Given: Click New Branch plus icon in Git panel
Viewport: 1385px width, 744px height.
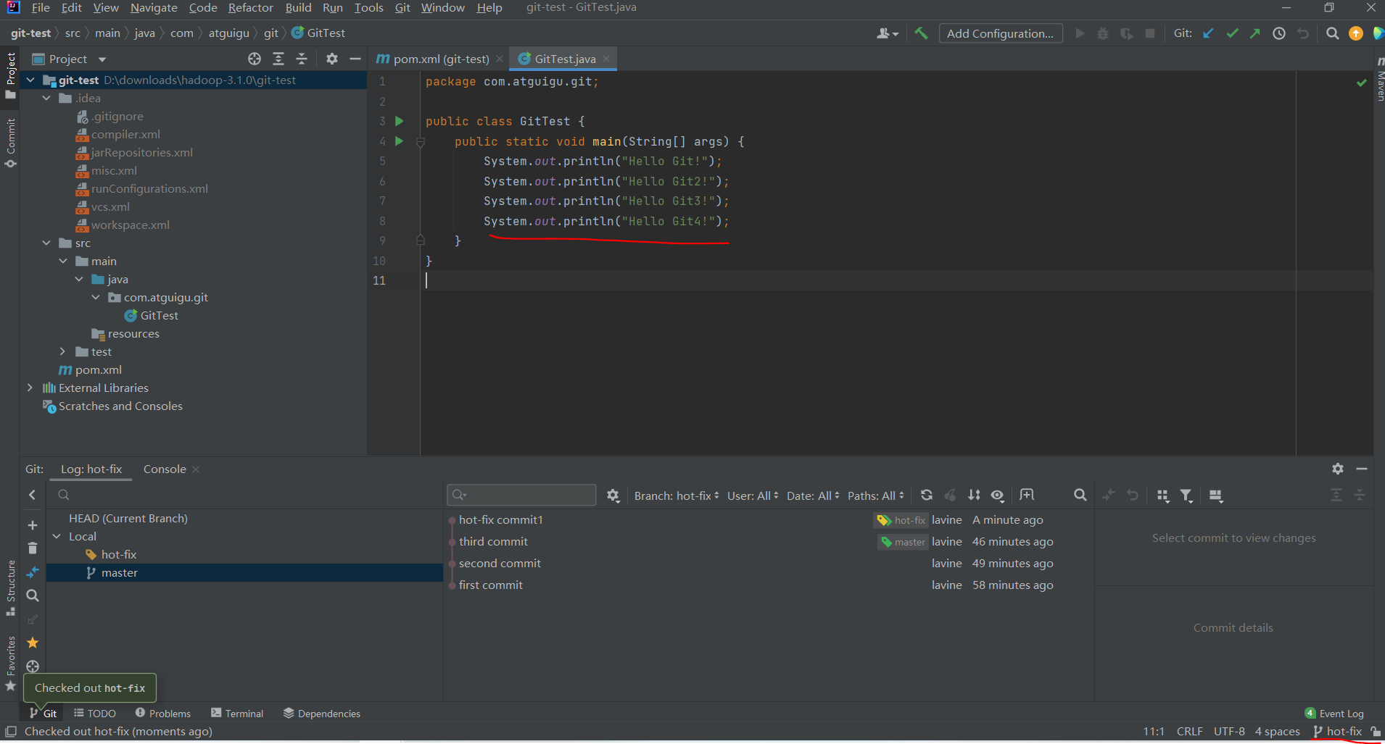Looking at the screenshot, I should [x=33, y=525].
